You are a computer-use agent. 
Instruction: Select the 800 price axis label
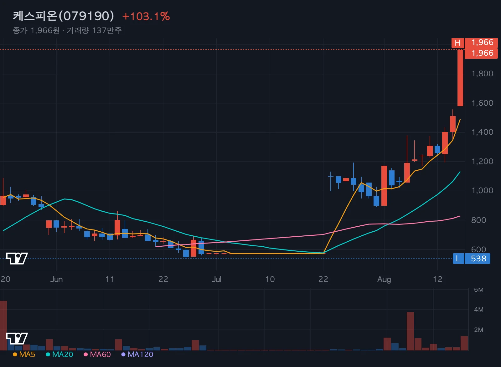[479, 220]
